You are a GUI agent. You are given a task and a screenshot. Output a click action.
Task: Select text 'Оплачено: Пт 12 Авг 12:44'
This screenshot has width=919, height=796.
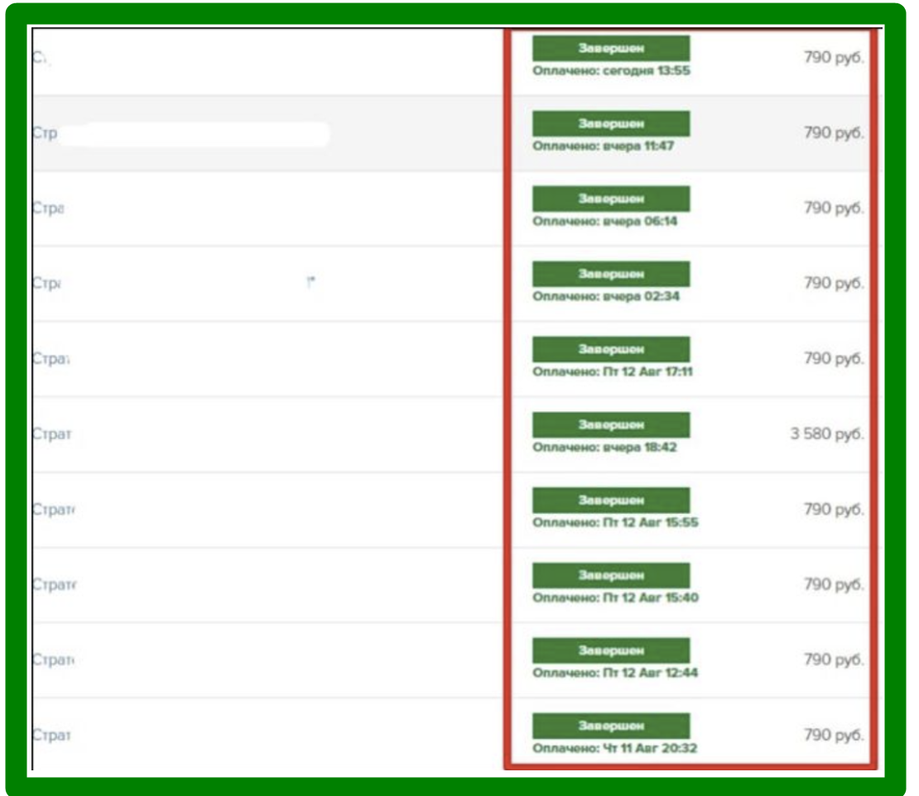(x=615, y=673)
